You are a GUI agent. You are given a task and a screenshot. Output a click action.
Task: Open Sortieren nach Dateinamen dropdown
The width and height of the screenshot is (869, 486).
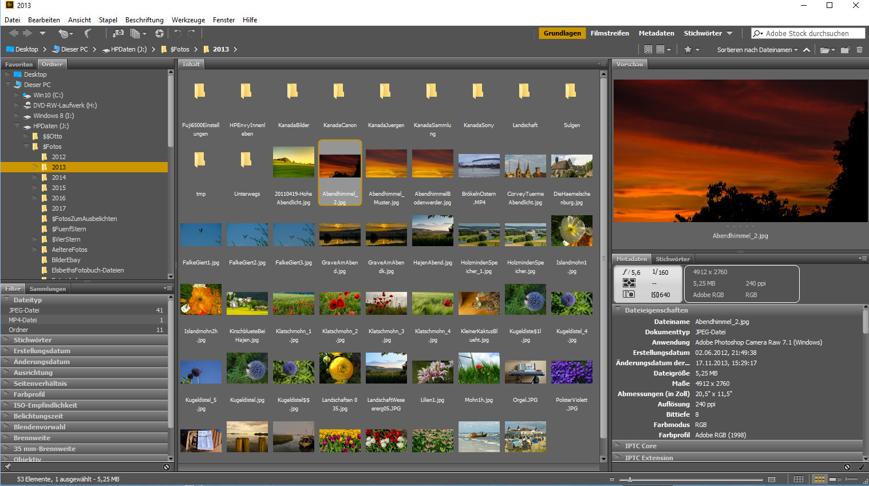click(757, 50)
